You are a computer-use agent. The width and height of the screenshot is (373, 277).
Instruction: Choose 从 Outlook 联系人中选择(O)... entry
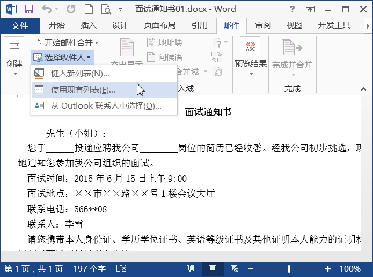(x=104, y=106)
